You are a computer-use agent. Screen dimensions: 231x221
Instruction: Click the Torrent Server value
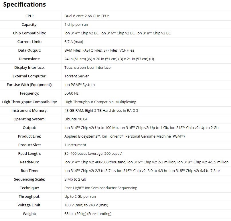(76, 76)
